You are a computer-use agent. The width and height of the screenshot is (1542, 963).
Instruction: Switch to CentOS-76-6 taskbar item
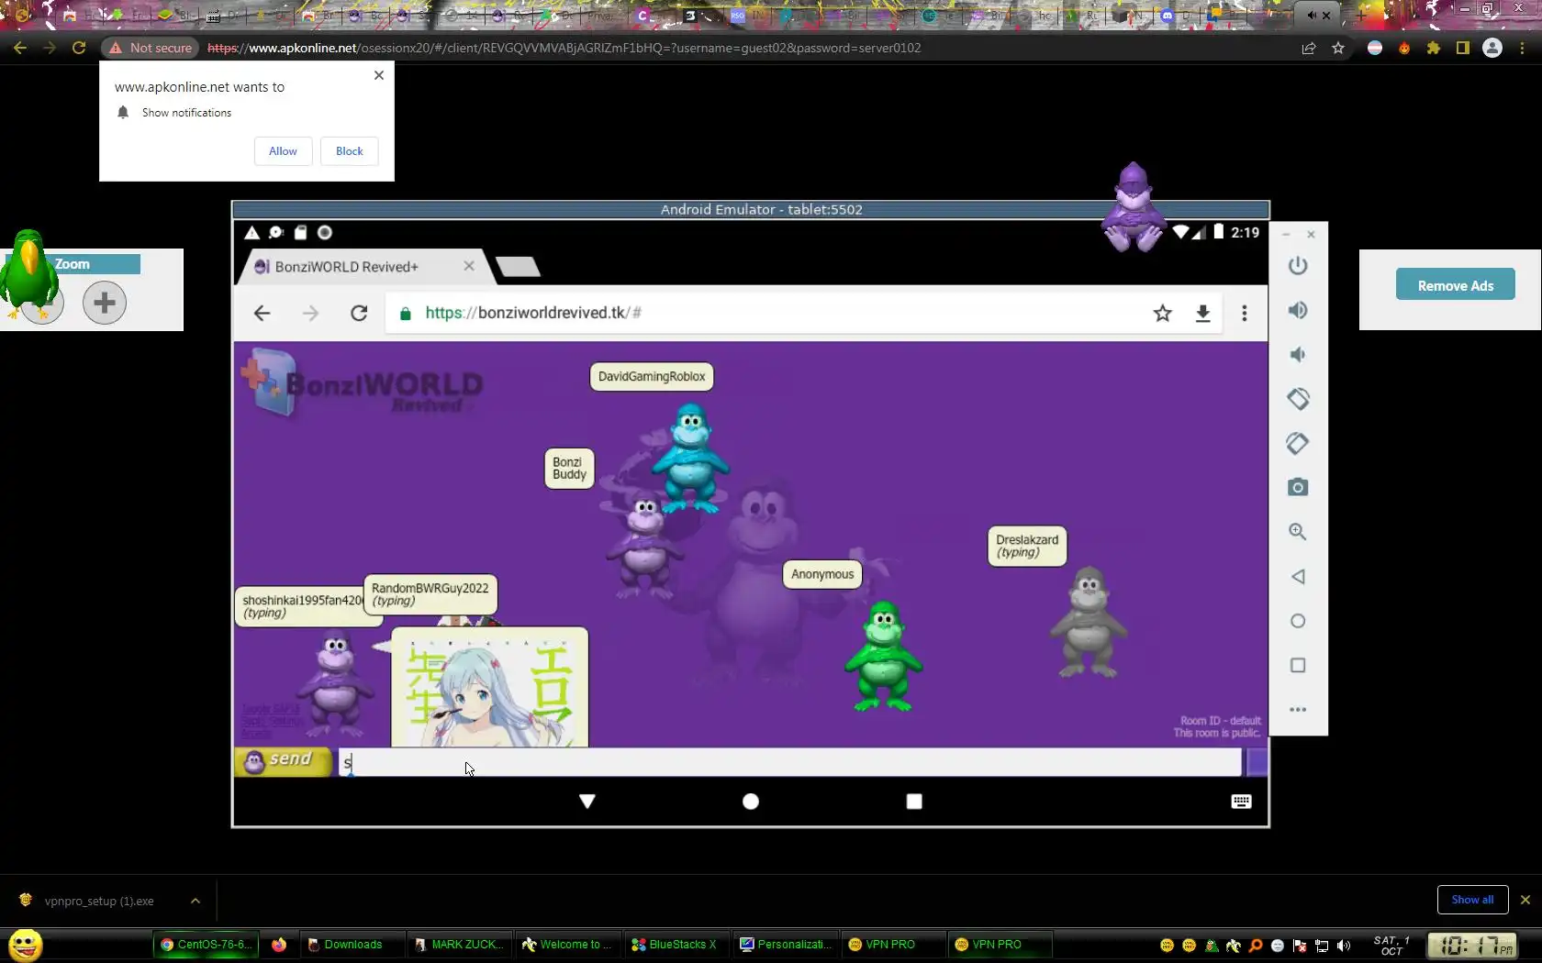207,945
